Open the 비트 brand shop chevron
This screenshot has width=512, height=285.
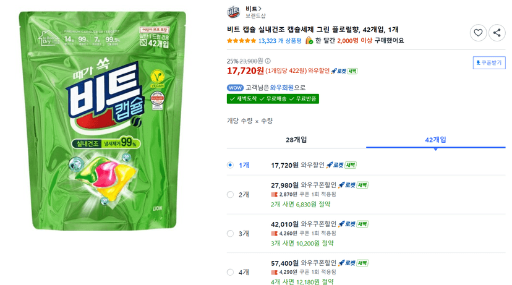tap(260, 9)
